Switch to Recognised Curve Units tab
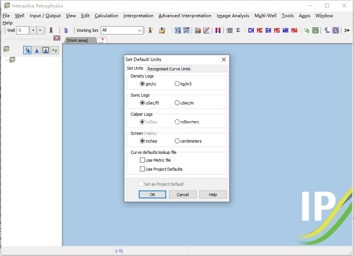 pyautogui.click(x=169, y=69)
